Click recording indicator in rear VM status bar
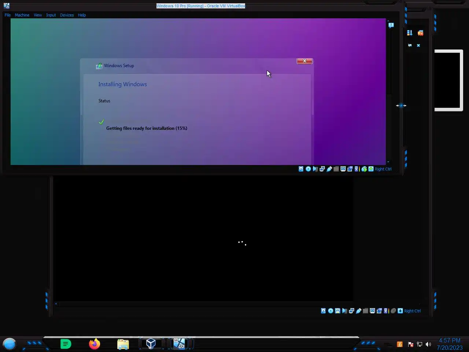The height and width of the screenshot is (352, 469). click(379, 311)
